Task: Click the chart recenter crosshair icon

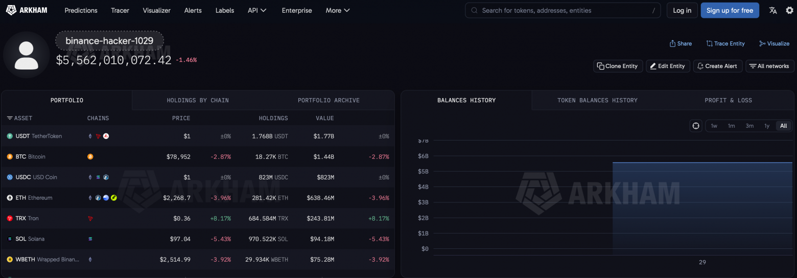Action: pos(696,126)
